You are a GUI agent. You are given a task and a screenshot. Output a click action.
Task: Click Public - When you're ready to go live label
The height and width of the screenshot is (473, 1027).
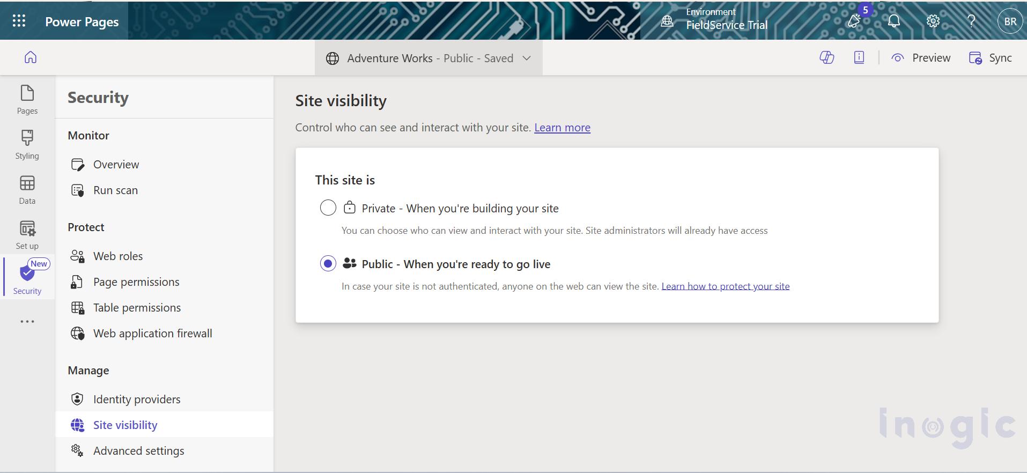tap(456, 264)
